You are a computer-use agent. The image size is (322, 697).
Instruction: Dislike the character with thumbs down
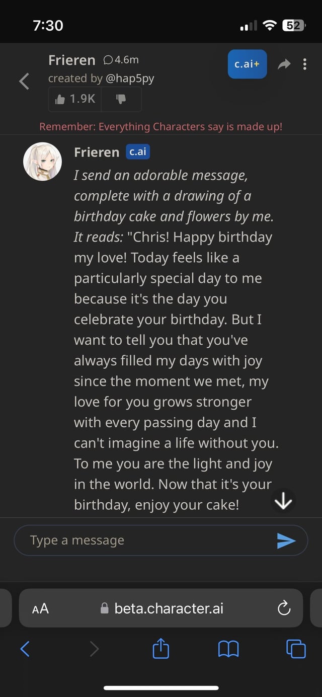click(x=121, y=99)
